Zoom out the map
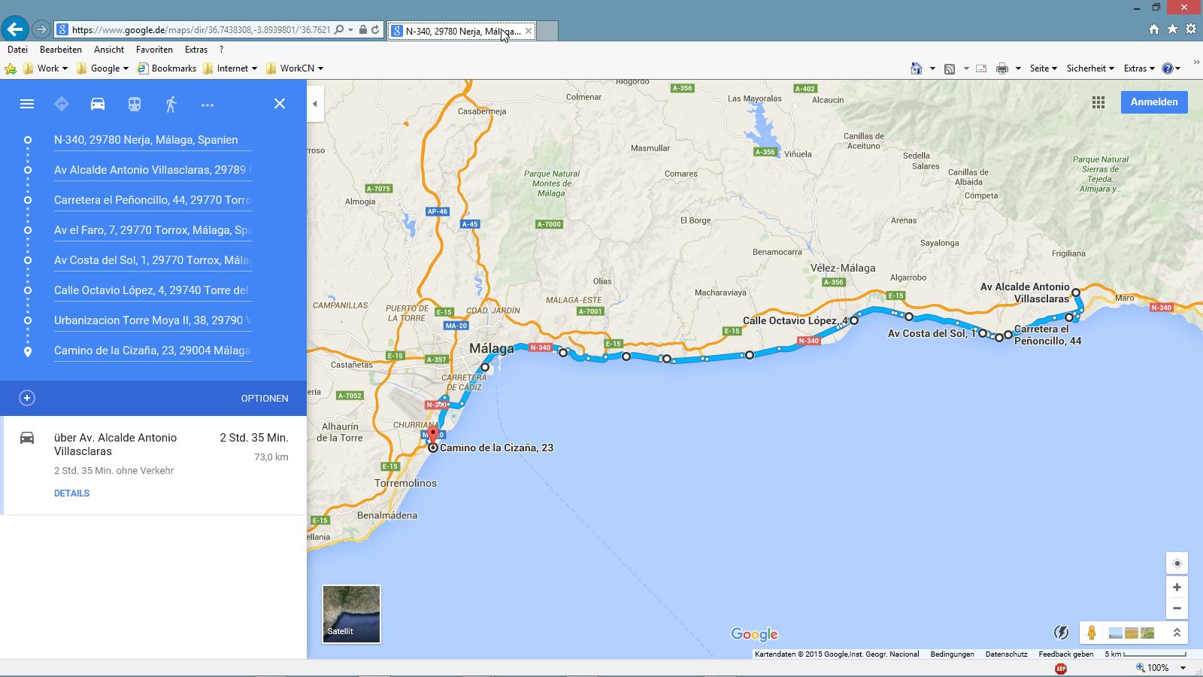 point(1177,609)
